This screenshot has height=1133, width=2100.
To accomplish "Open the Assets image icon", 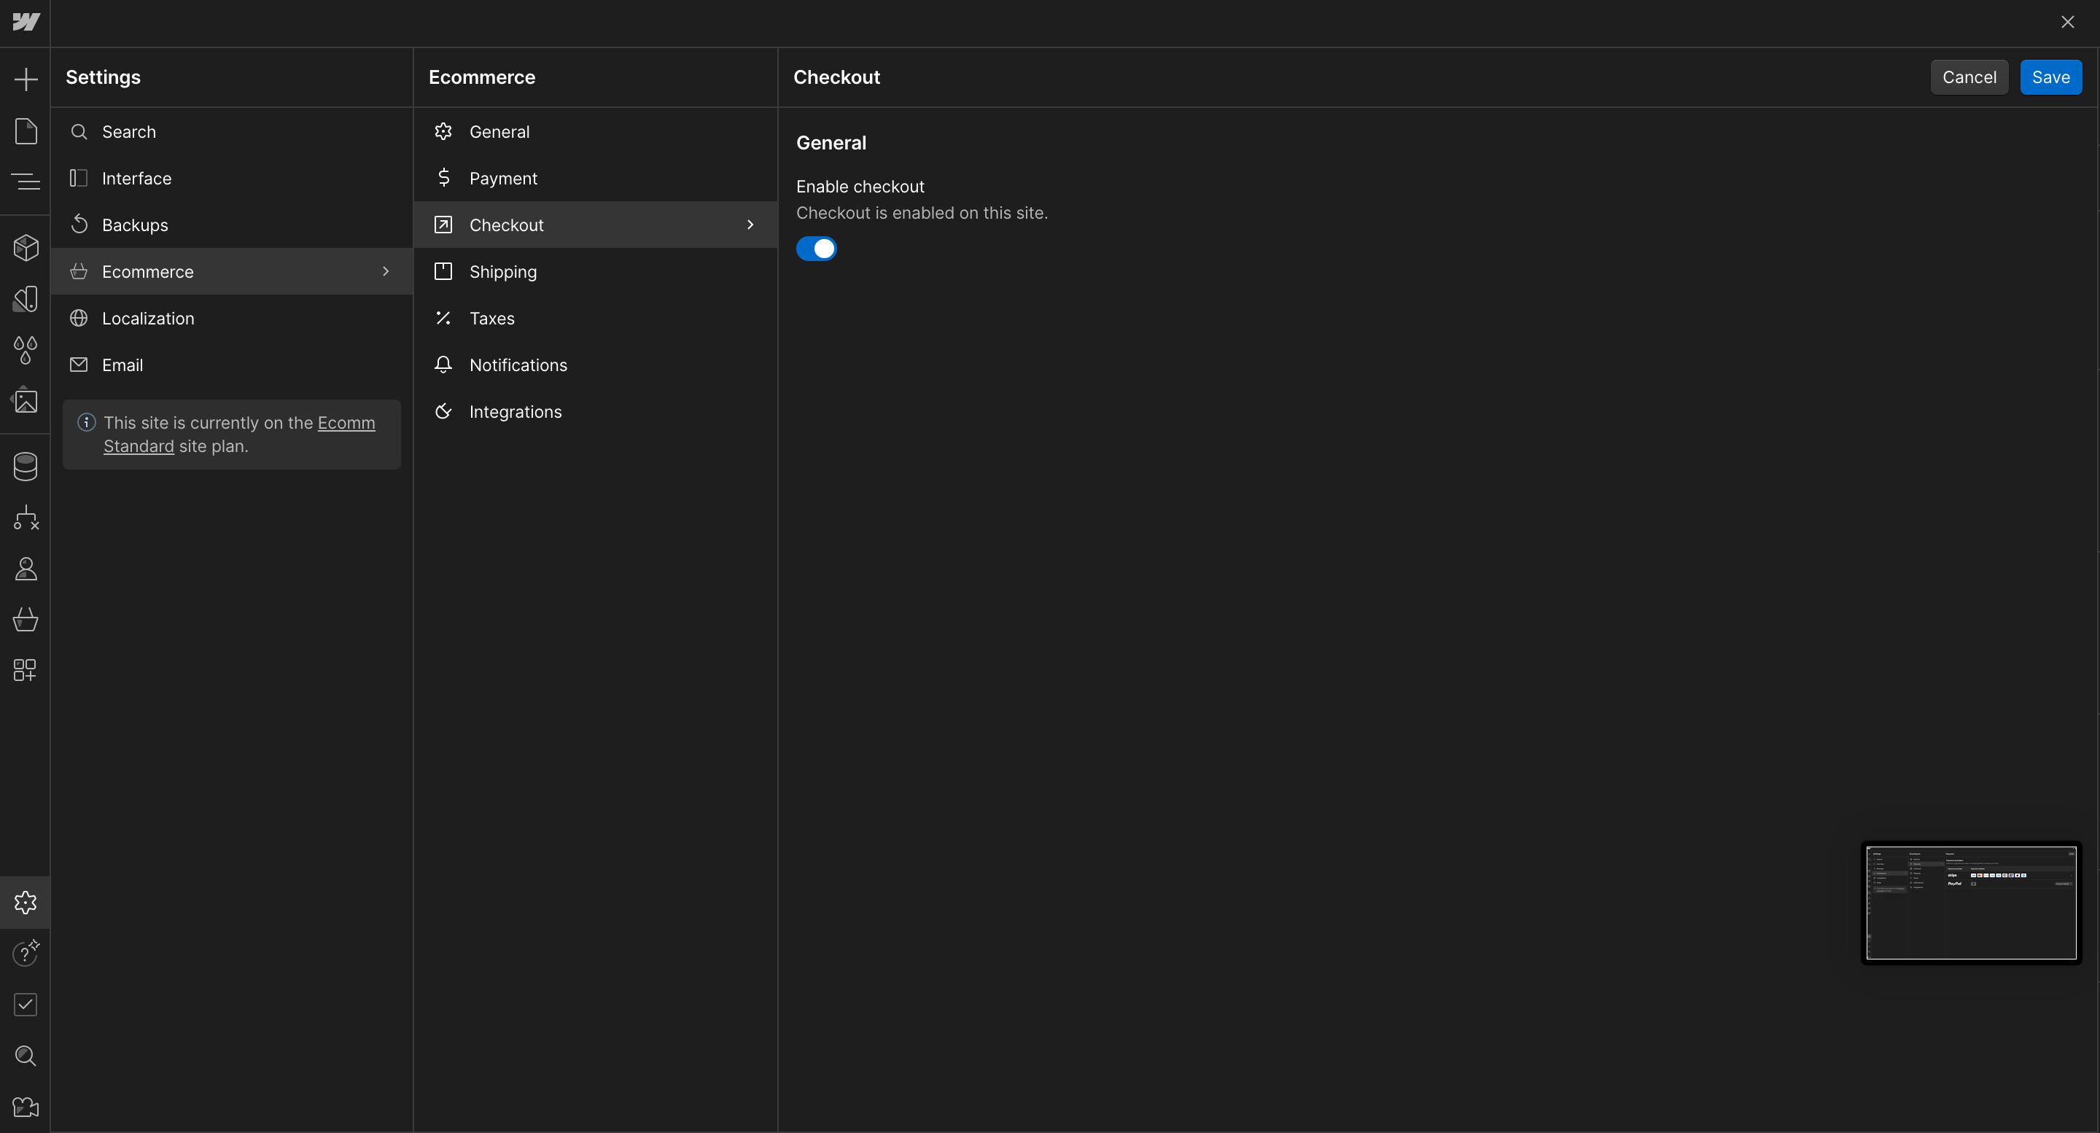I will coord(26,401).
